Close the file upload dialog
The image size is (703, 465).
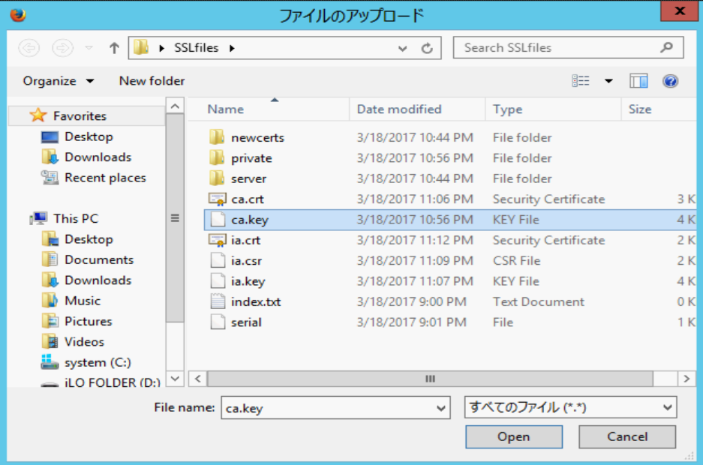[680, 10]
